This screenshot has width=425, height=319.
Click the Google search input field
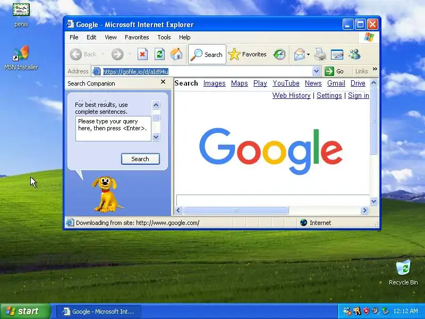point(273,200)
